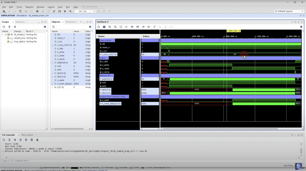Pause the Tcl Console output
This screenshot has width=306, height=171.
20,140
